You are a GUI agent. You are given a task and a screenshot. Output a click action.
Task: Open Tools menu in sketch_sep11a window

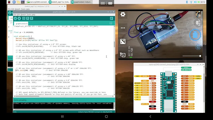[23, 9]
